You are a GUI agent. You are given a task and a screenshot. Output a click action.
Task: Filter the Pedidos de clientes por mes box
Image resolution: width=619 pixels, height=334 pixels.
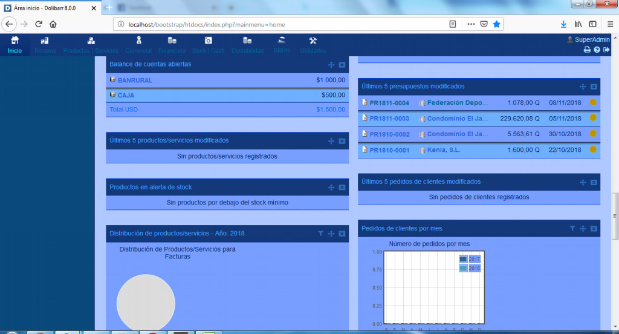coord(572,229)
